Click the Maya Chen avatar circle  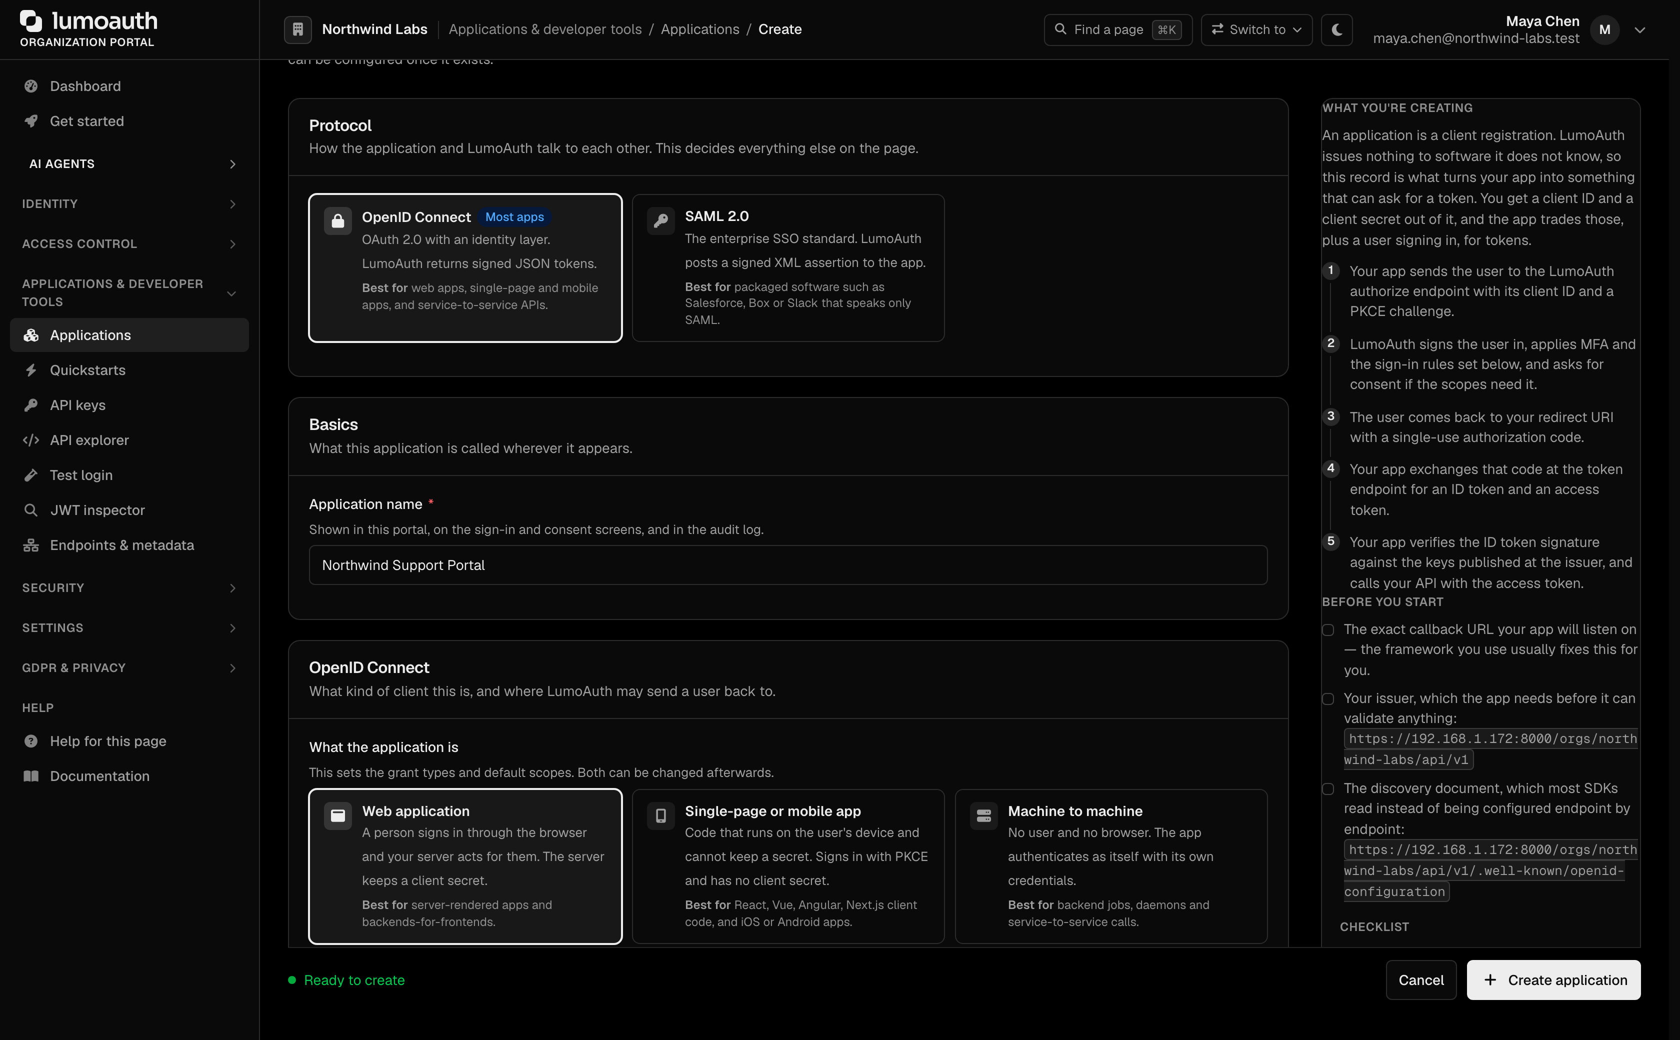(1604, 29)
